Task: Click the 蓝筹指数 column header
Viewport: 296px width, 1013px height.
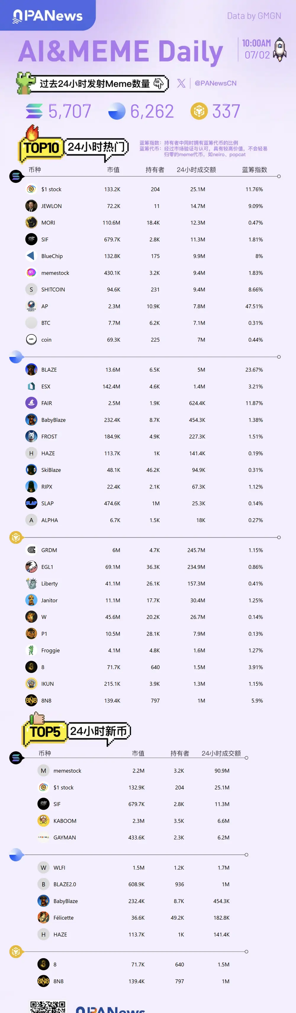Action: [x=254, y=169]
